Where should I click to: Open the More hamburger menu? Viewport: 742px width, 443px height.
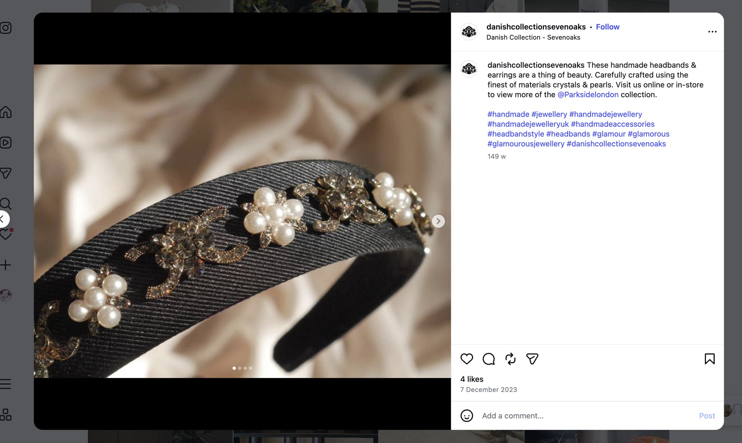coord(6,384)
